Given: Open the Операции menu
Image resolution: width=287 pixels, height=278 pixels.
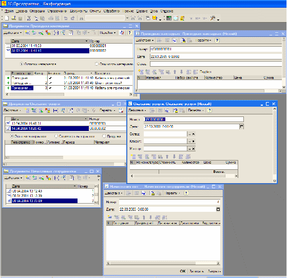Looking at the screenshot, I should coord(37,11).
